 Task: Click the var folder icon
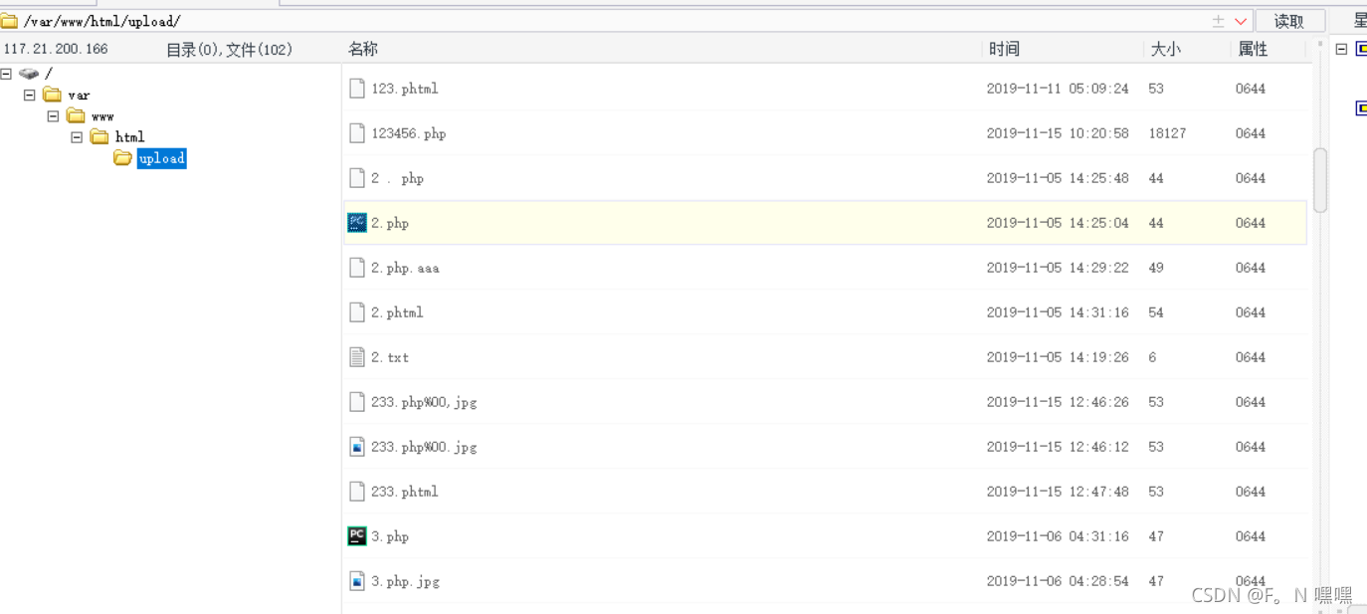click(x=53, y=95)
